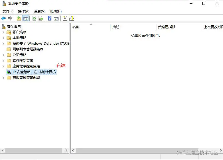Click the 策略已指派 column header
The width and height of the screenshot is (223, 160).
pos(179,27)
